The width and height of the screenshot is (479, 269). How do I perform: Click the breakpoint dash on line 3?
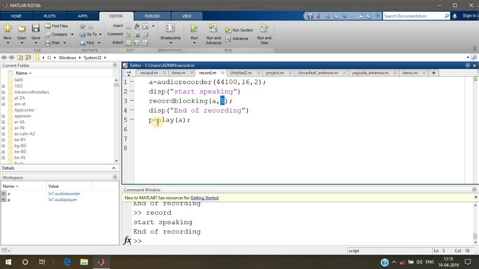click(x=132, y=101)
